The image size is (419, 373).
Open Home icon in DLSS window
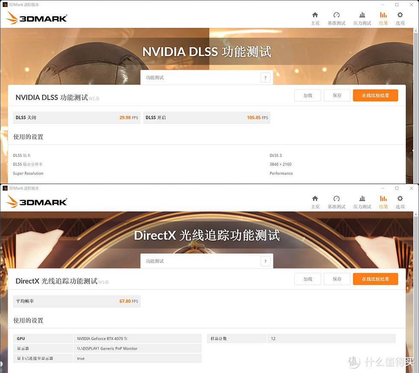(x=315, y=15)
